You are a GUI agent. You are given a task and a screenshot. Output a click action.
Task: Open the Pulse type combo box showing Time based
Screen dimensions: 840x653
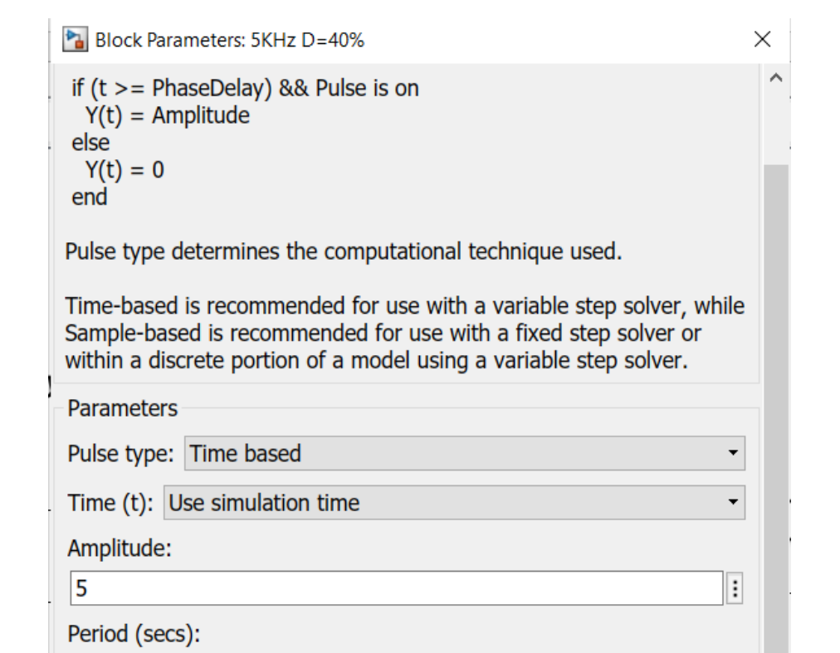(x=465, y=453)
